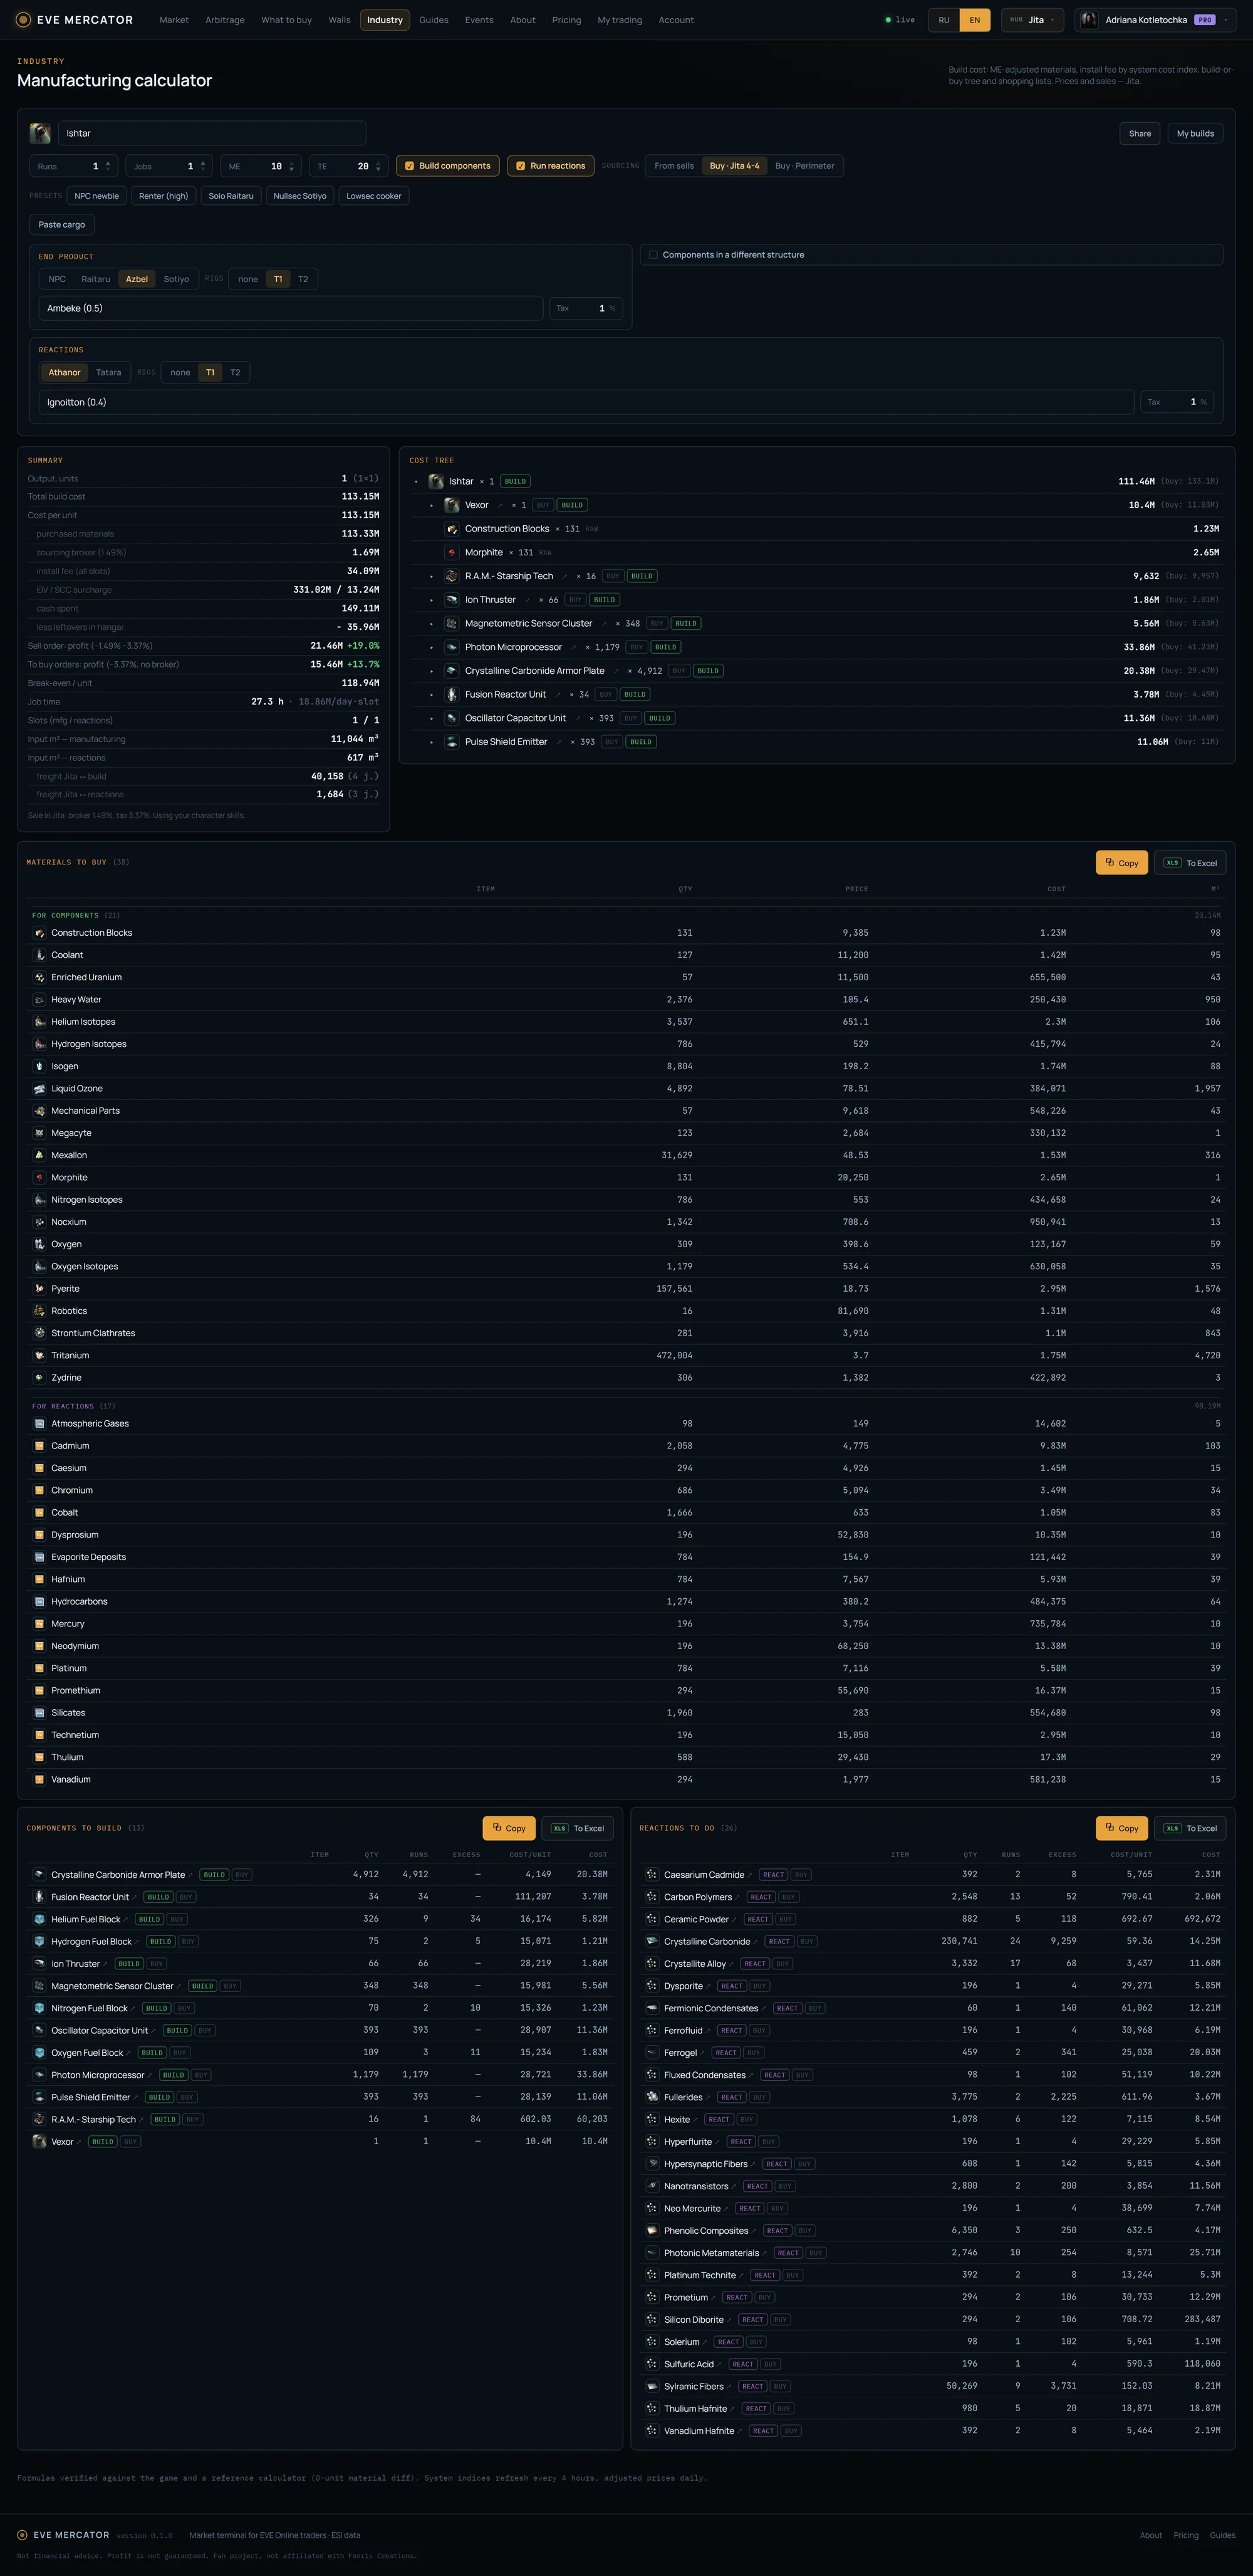Click the Ignoitton (0.4) reactions system field
This screenshot has height=2576, width=1253.
(x=586, y=402)
